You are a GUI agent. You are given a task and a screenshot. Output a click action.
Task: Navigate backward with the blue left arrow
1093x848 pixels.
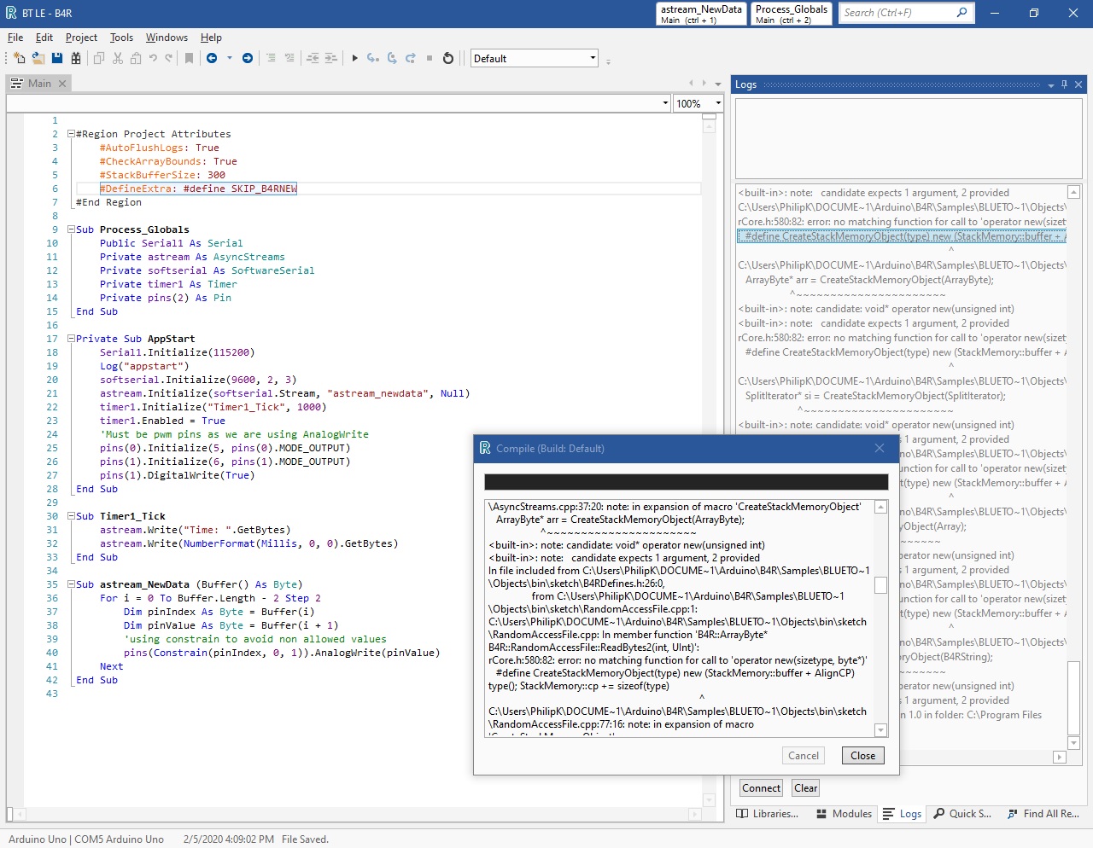[x=212, y=58]
